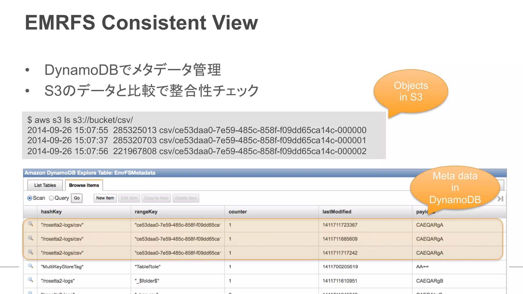Screen dimensions: 523x294
Task: Select the Scan radio button
Action: [30, 198]
